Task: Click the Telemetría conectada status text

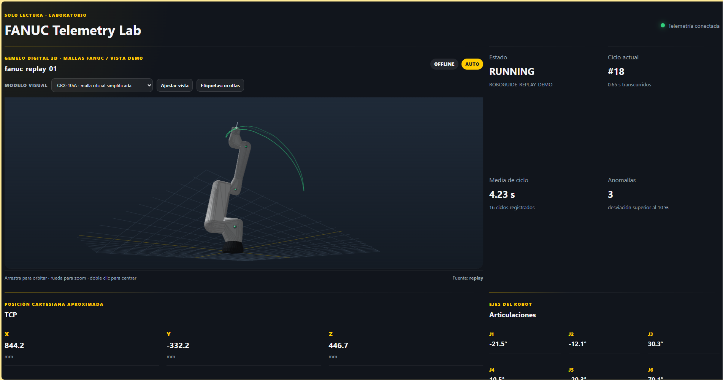Action: (x=694, y=26)
